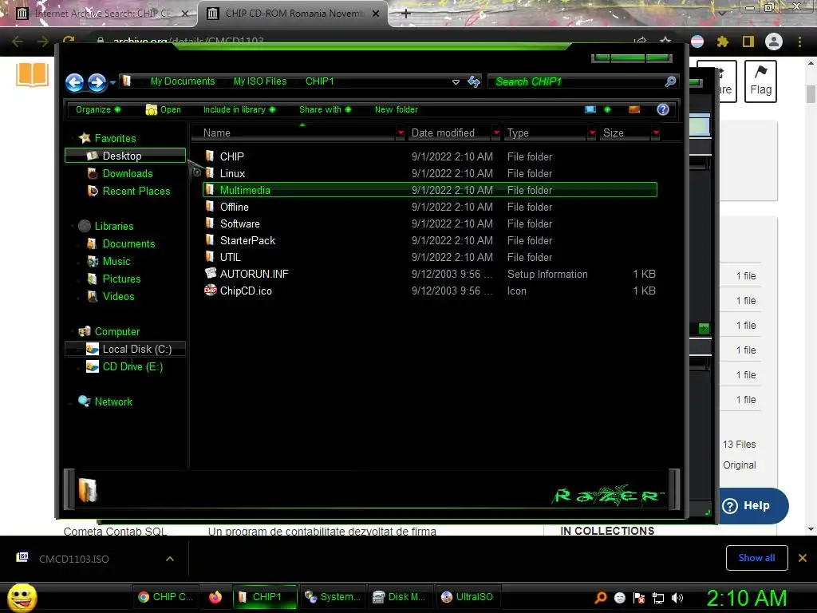Open Network in navigation pane
The image size is (817, 613).
[x=113, y=402]
